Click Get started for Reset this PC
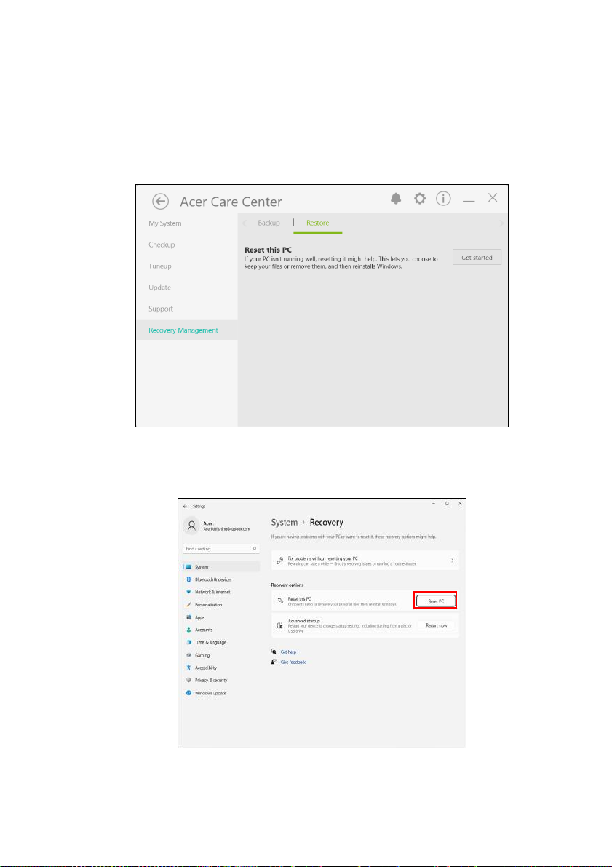Screen dimensions: 612x867 coord(477,258)
